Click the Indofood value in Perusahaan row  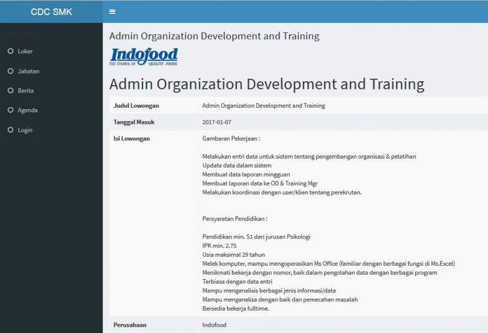[x=214, y=325]
